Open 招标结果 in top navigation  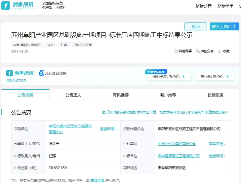pos(225,6)
